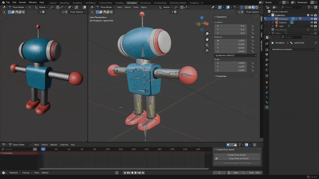319x179 pixels.
Task: Click frame 100 on the timeline ruler
Action: point(108,149)
